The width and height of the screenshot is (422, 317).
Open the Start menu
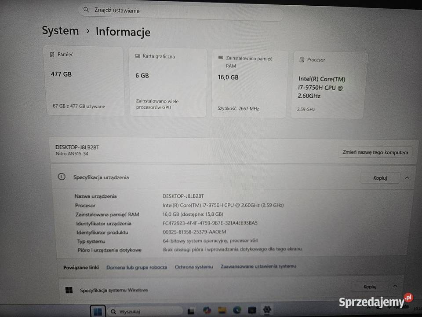tap(98, 312)
